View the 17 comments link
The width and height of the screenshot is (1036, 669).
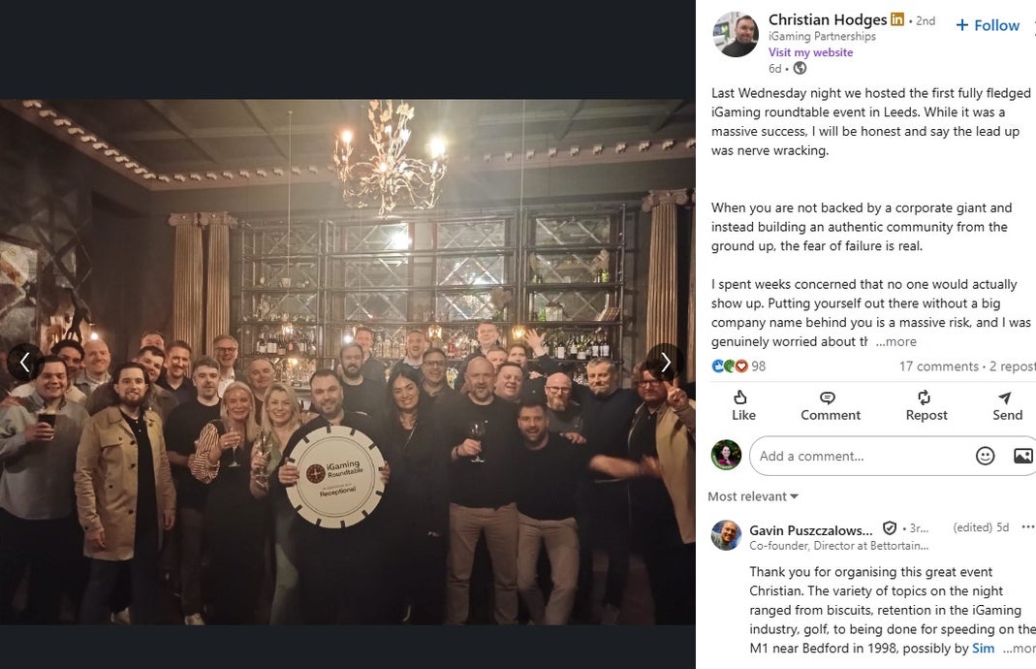click(x=938, y=366)
